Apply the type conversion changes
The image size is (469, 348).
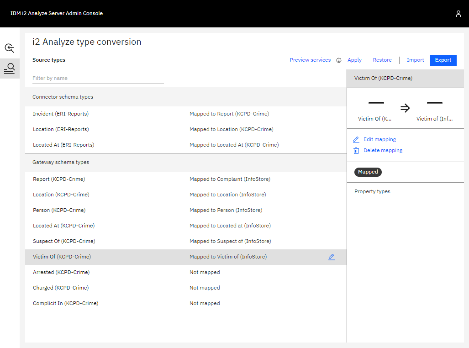[x=354, y=60]
